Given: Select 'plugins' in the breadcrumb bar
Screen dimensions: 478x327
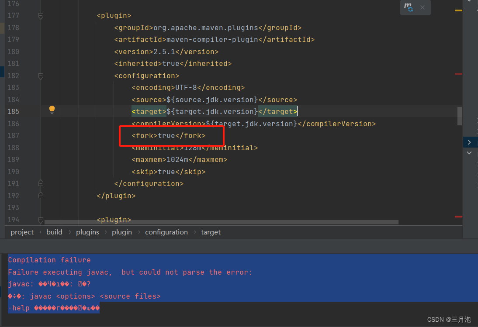Looking at the screenshot, I should point(87,232).
